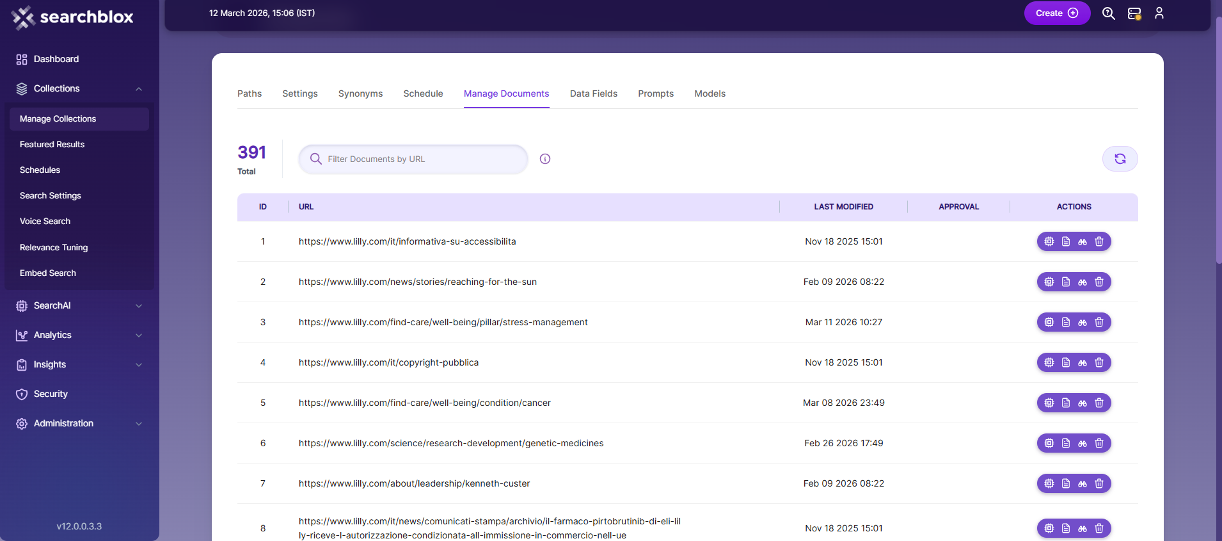Click the '391' total count

pyautogui.click(x=251, y=152)
